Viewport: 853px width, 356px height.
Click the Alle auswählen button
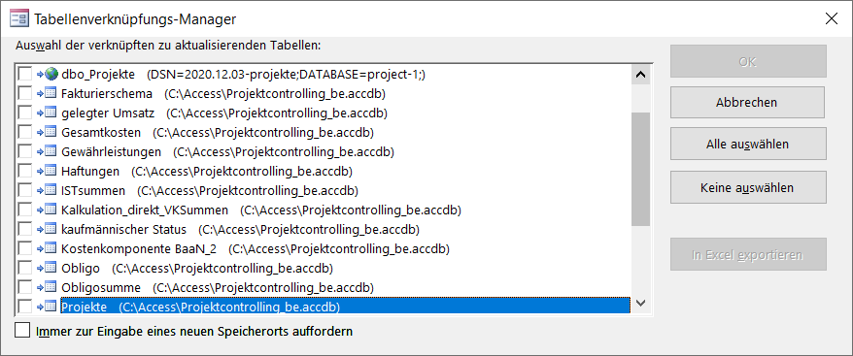pos(748,144)
